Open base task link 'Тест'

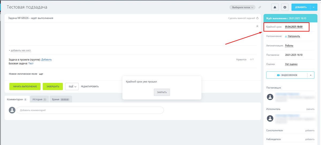(x=31, y=63)
